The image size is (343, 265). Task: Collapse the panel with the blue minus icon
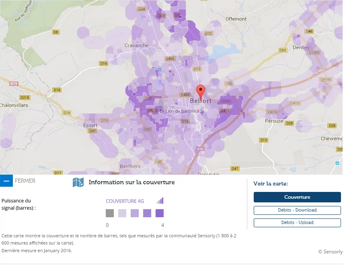click(x=6, y=181)
